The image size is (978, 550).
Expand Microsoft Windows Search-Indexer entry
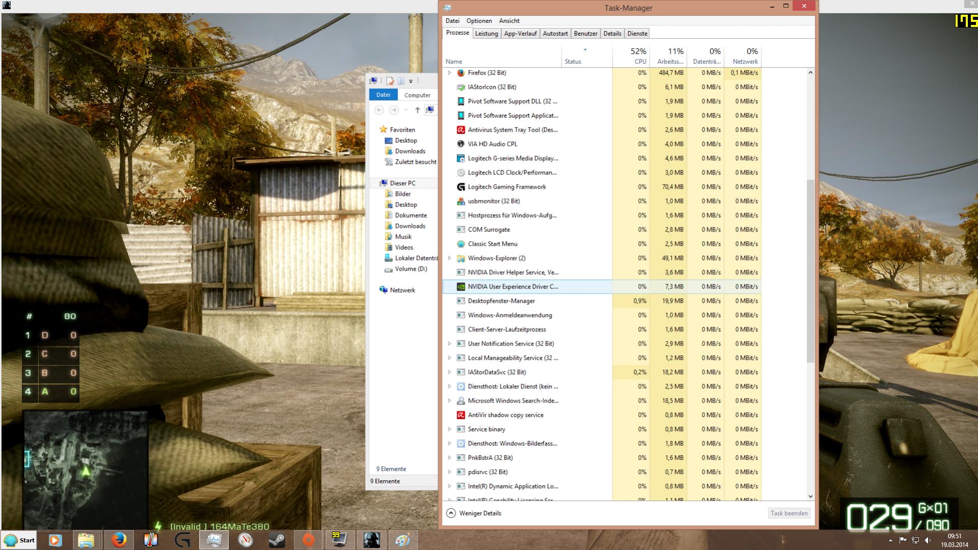[x=450, y=401]
